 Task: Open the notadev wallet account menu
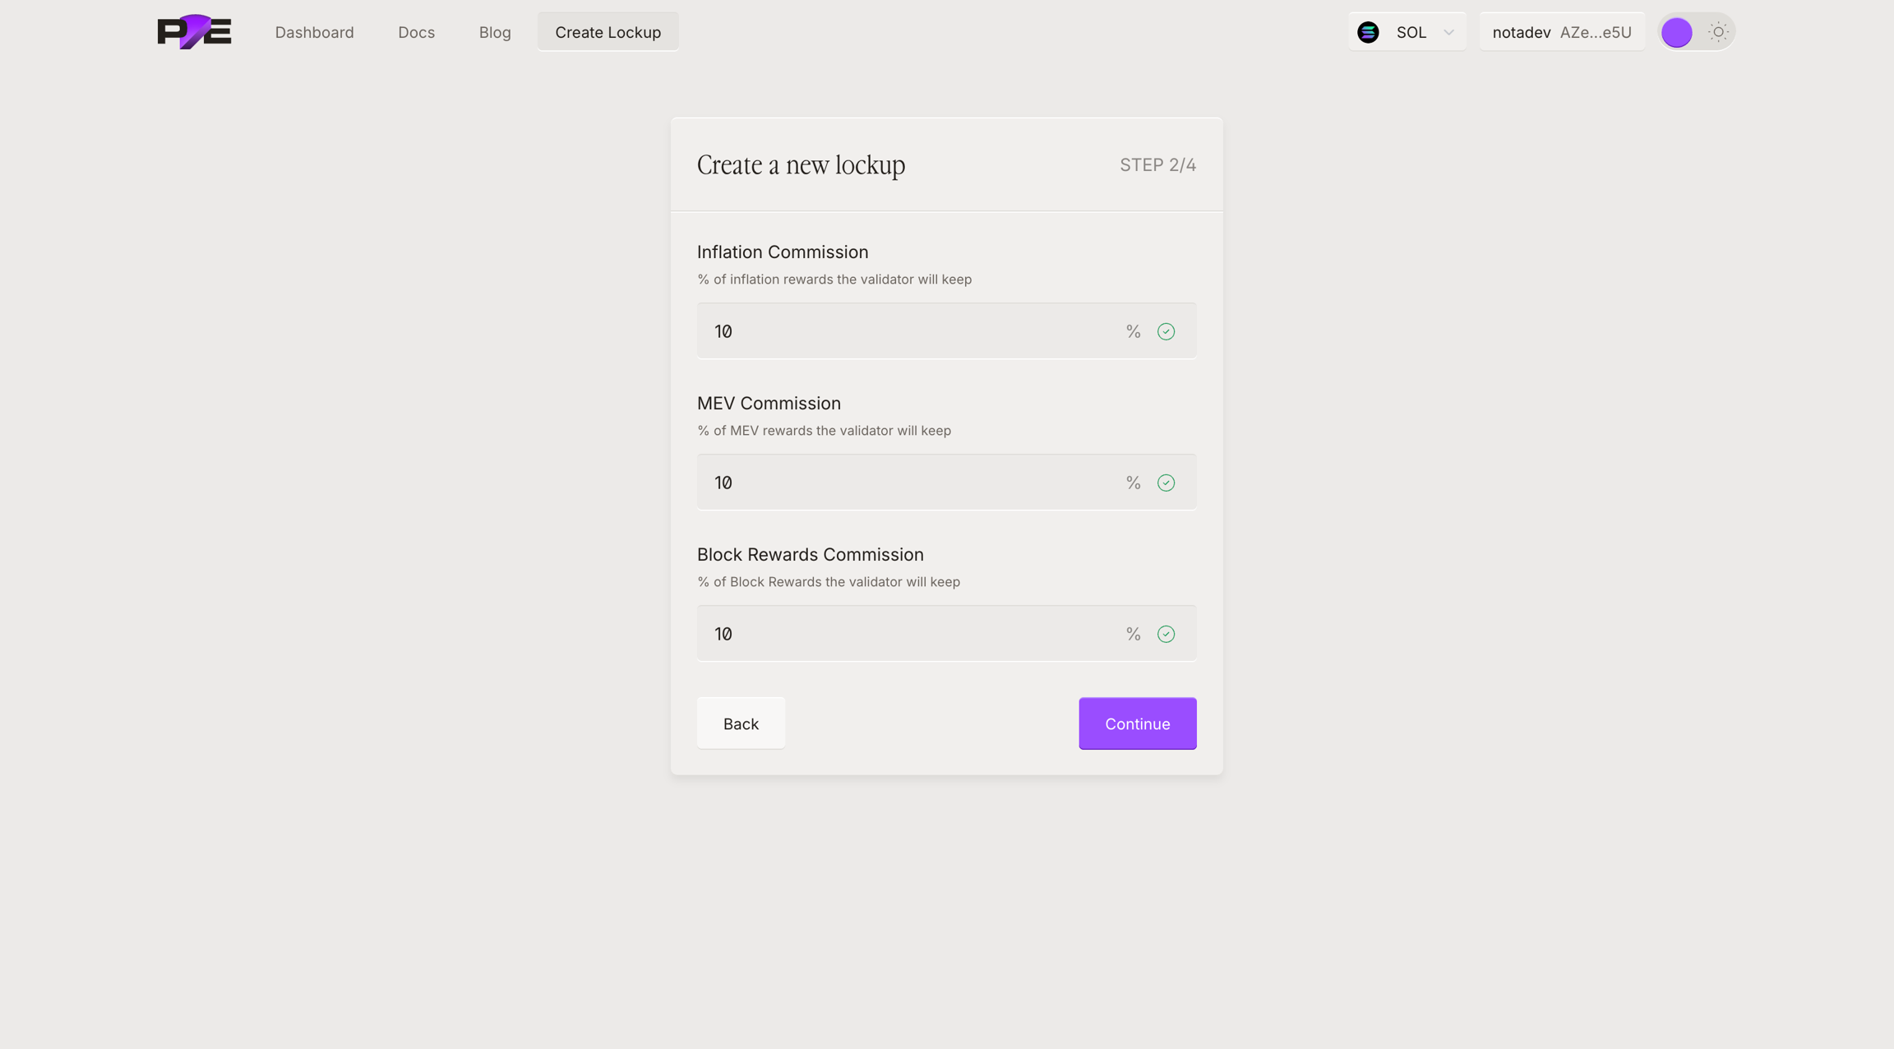point(1561,32)
